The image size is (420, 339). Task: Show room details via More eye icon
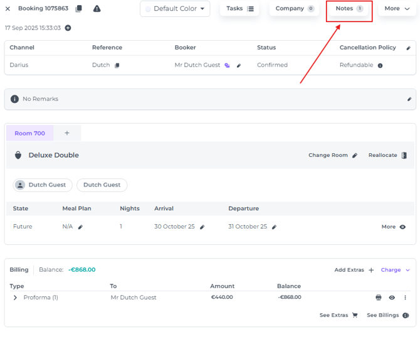coord(402,227)
